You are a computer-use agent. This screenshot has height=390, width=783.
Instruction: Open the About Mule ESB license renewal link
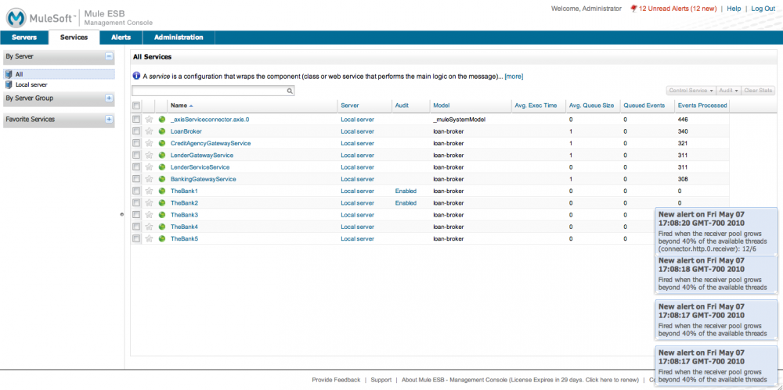[x=521, y=380]
